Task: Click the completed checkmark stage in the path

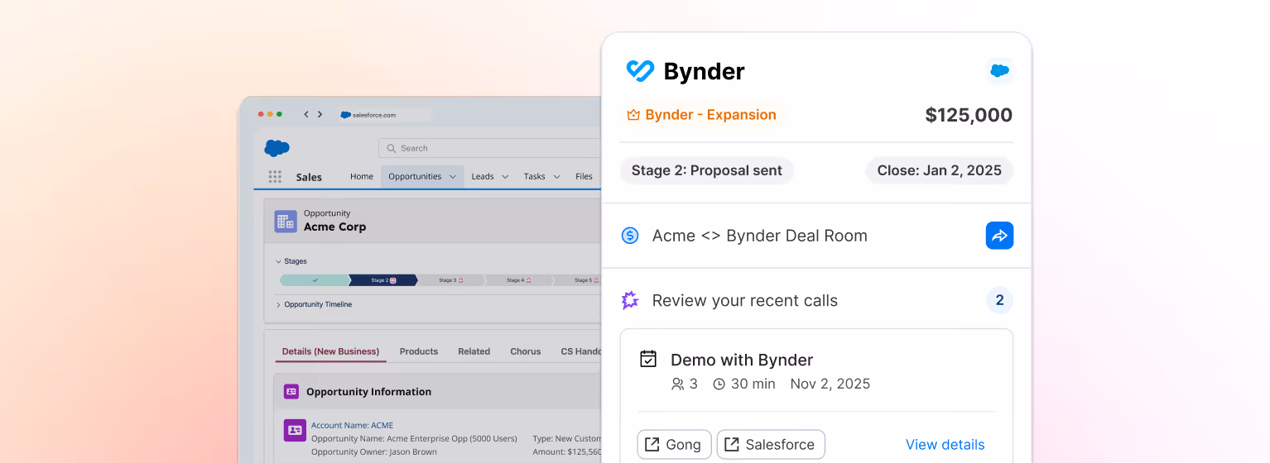Action: click(315, 280)
